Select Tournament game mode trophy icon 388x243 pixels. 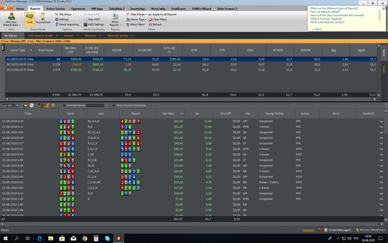[x=43, y=16]
